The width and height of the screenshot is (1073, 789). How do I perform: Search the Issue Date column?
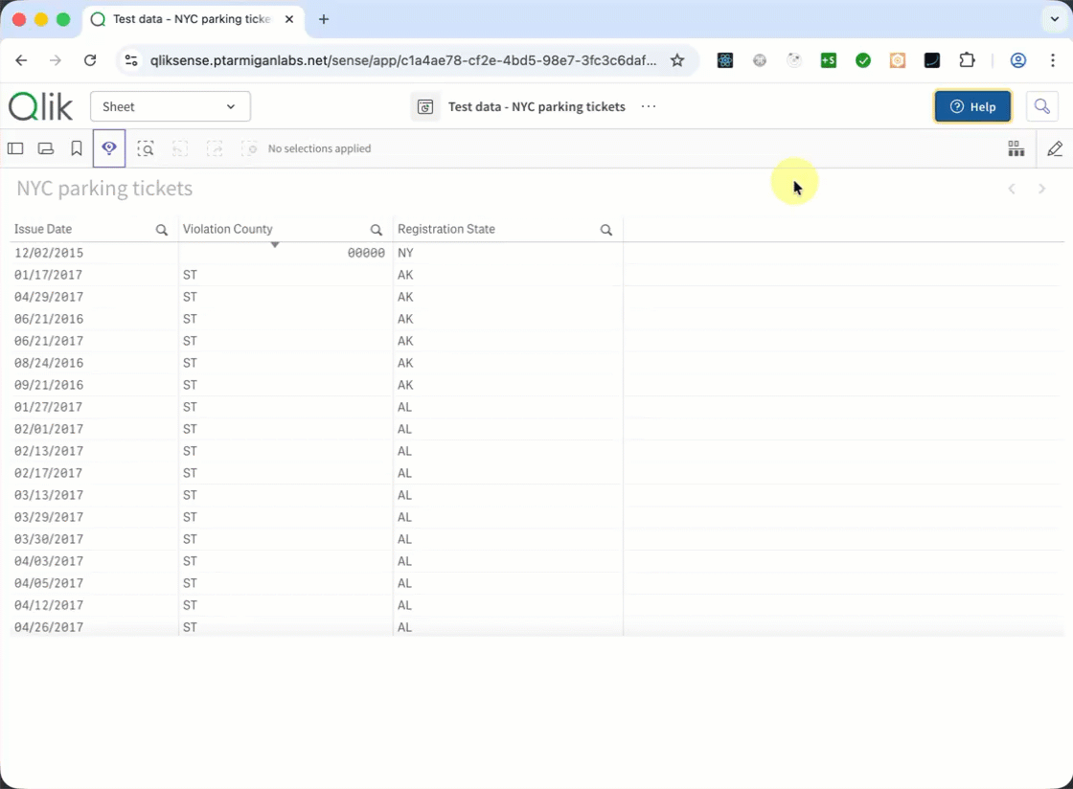pyautogui.click(x=162, y=230)
